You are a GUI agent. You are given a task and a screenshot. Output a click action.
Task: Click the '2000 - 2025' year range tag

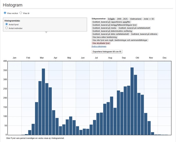(122, 19)
